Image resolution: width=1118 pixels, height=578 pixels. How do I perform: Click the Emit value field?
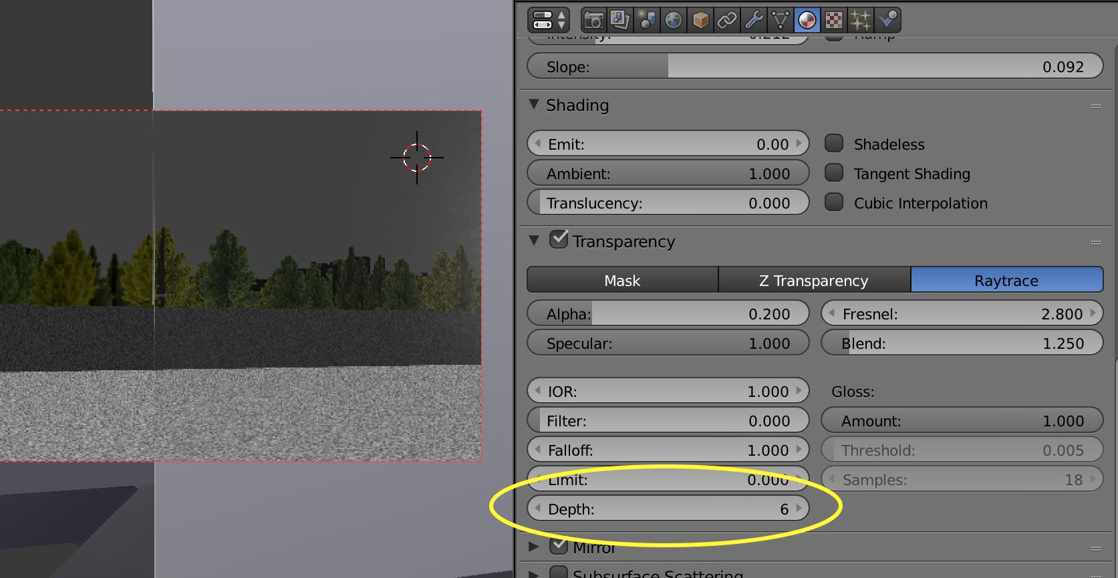click(668, 144)
